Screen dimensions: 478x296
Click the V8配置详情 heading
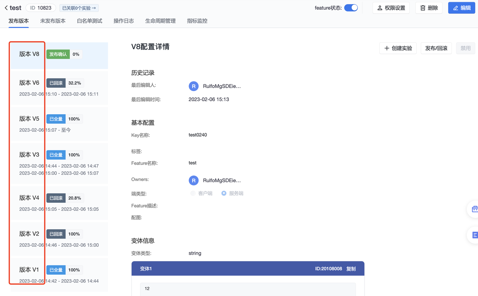(150, 47)
